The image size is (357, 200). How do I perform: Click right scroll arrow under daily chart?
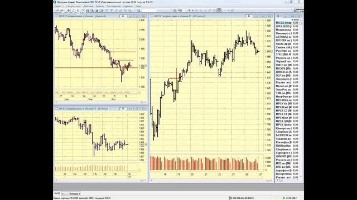coord(145,102)
